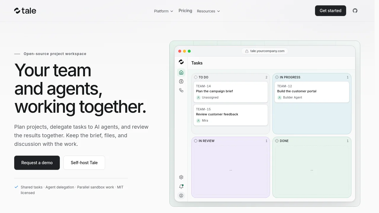The height and width of the screenshot is (213, 379).
Task: Open the Pricing page
Action: 185,11
